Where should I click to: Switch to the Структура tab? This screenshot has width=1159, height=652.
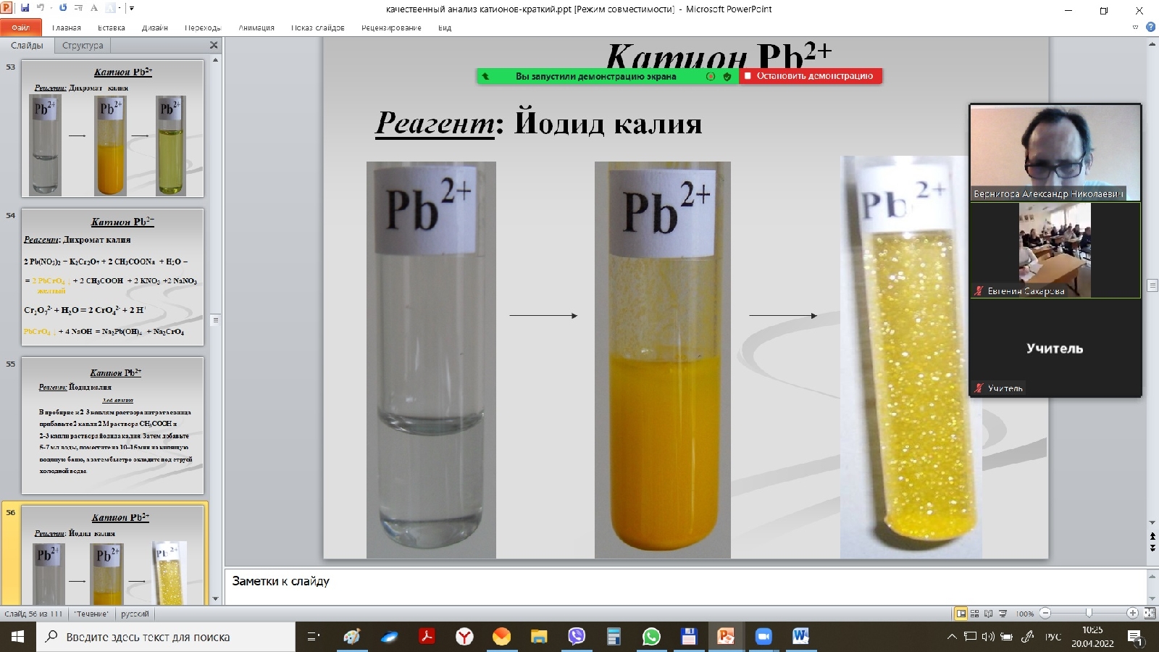[x=82, y=45]
